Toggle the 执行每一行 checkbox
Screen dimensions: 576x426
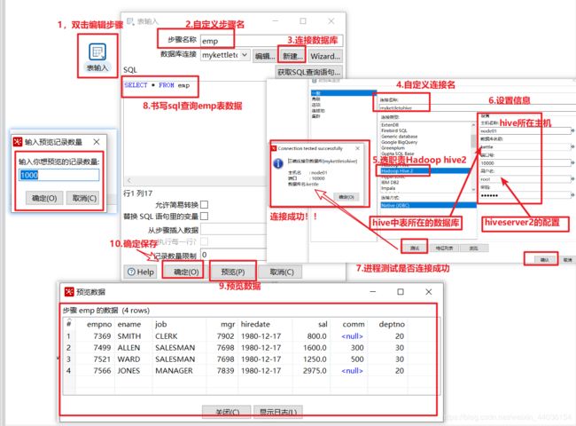[204, 241]
